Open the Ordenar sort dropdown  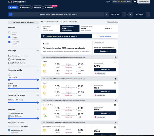[108, 28]
